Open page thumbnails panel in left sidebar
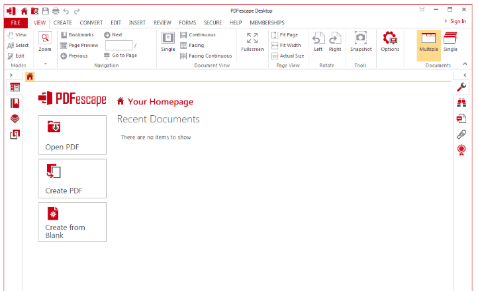 click(15, 88)
